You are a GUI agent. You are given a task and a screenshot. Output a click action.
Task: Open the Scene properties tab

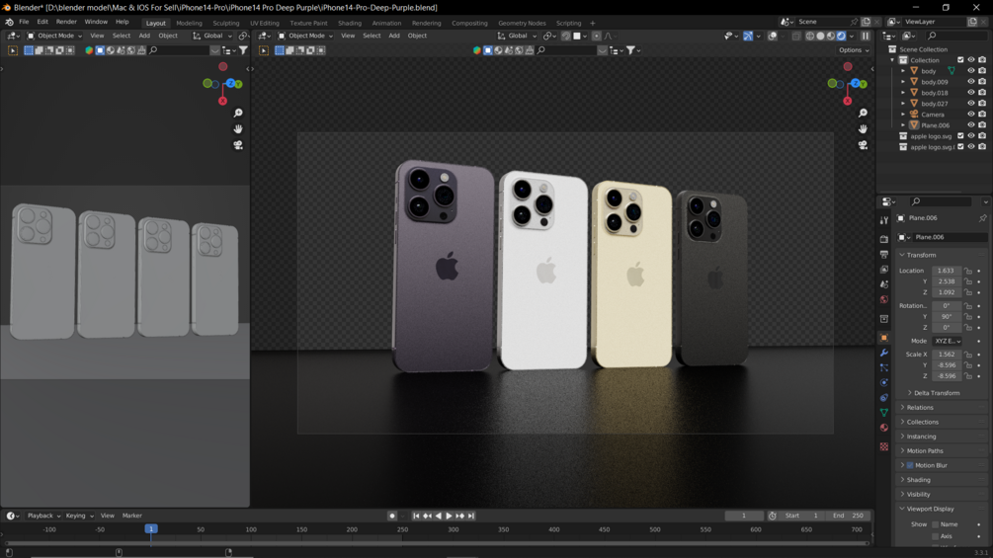point(884,284)
